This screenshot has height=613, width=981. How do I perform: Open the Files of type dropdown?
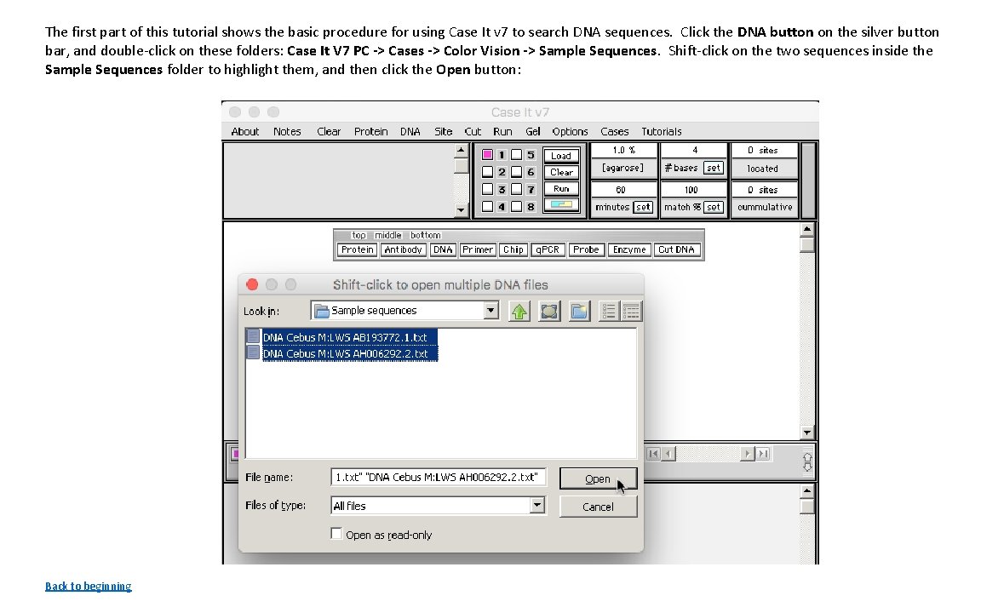click(537, 506)
